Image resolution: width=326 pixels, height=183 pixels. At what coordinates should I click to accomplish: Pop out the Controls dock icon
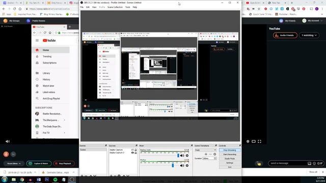[240, 146]
